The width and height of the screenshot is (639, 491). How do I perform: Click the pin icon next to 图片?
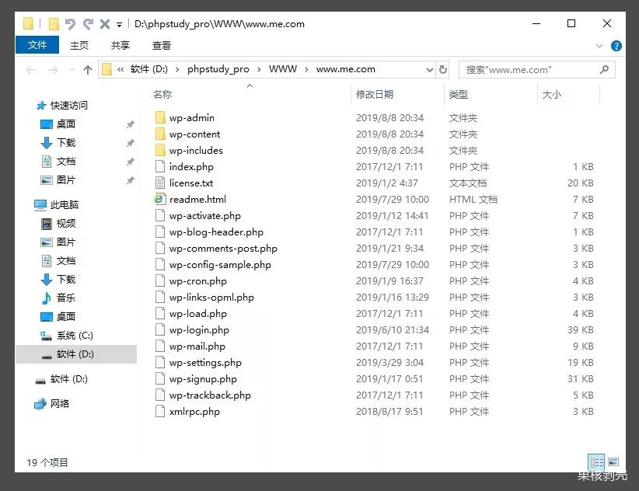tap(130, 180)
